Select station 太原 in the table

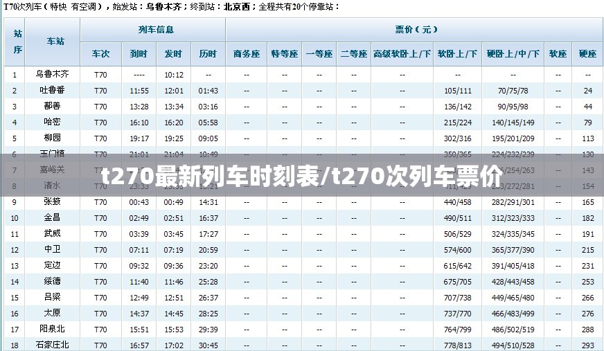point(53,313)
